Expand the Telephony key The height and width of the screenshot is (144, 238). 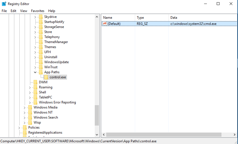(x=35, y=37)
